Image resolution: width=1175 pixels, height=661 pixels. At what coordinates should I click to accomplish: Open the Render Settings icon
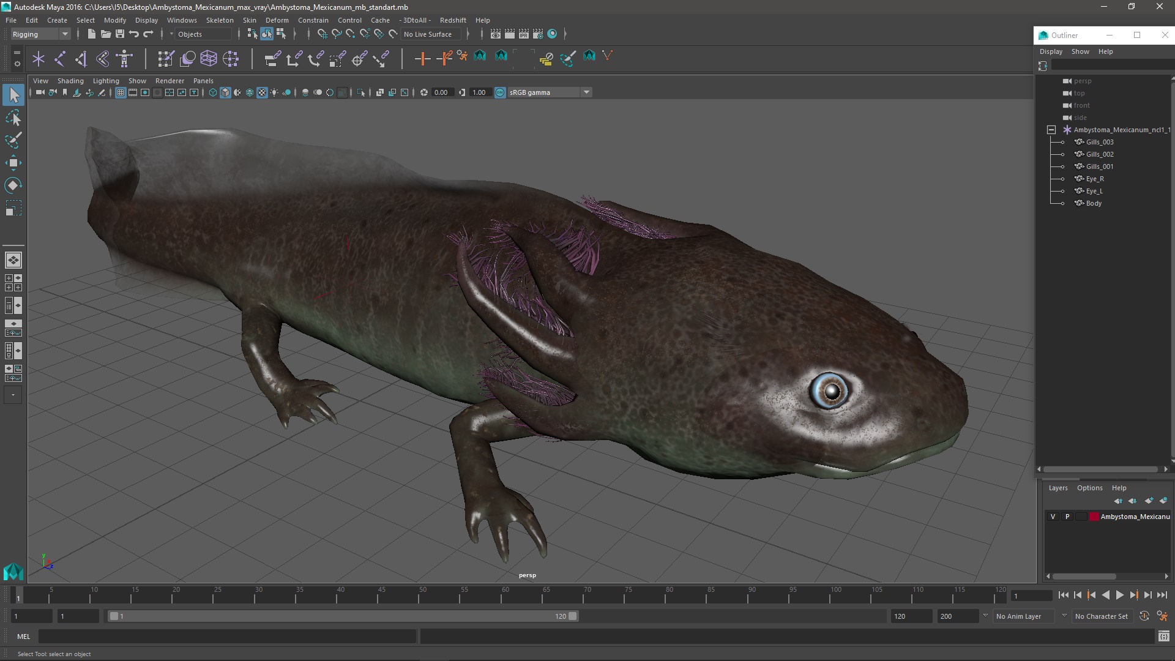[x=538, y=34]
